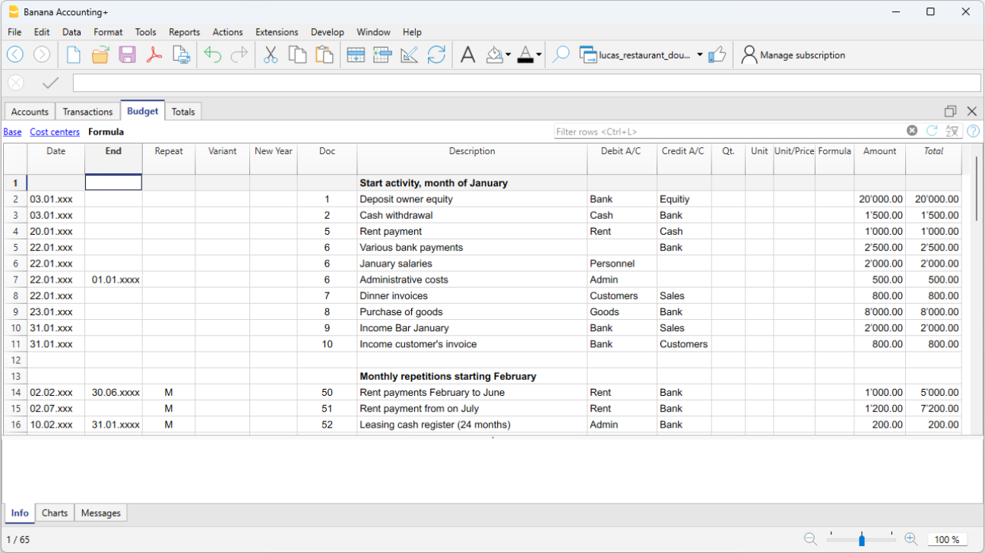Screen dimensions: 985x553
Task: Recalculate totals with the refresh arrows icon
Action: pyautogui.click(x=436, y=55)
